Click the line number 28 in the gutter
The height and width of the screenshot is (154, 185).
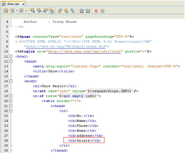[6, 141]
